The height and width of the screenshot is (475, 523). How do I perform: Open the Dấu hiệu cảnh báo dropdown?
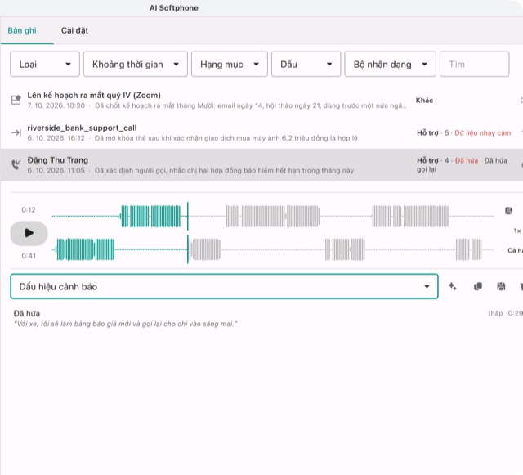tap(224, 286)
